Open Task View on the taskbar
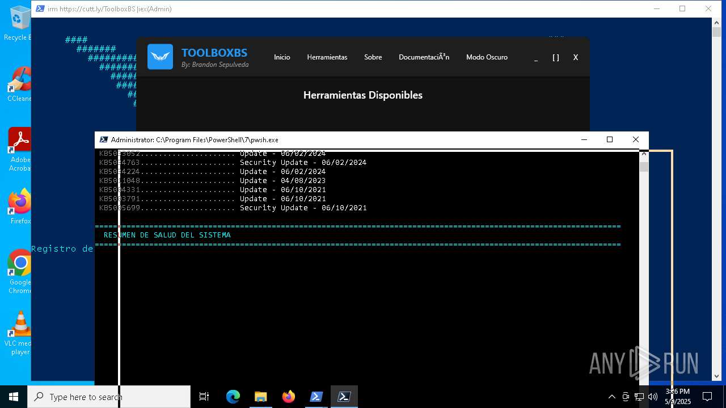Viewport: 726px width, 408px height. tap(204, 397)
